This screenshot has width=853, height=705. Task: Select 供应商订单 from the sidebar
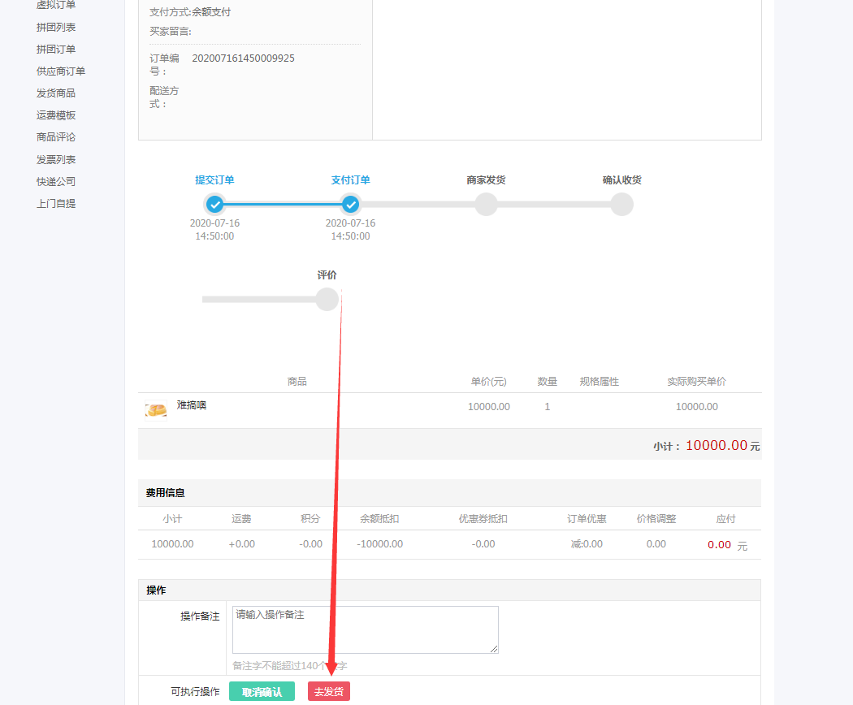point(61,71)
